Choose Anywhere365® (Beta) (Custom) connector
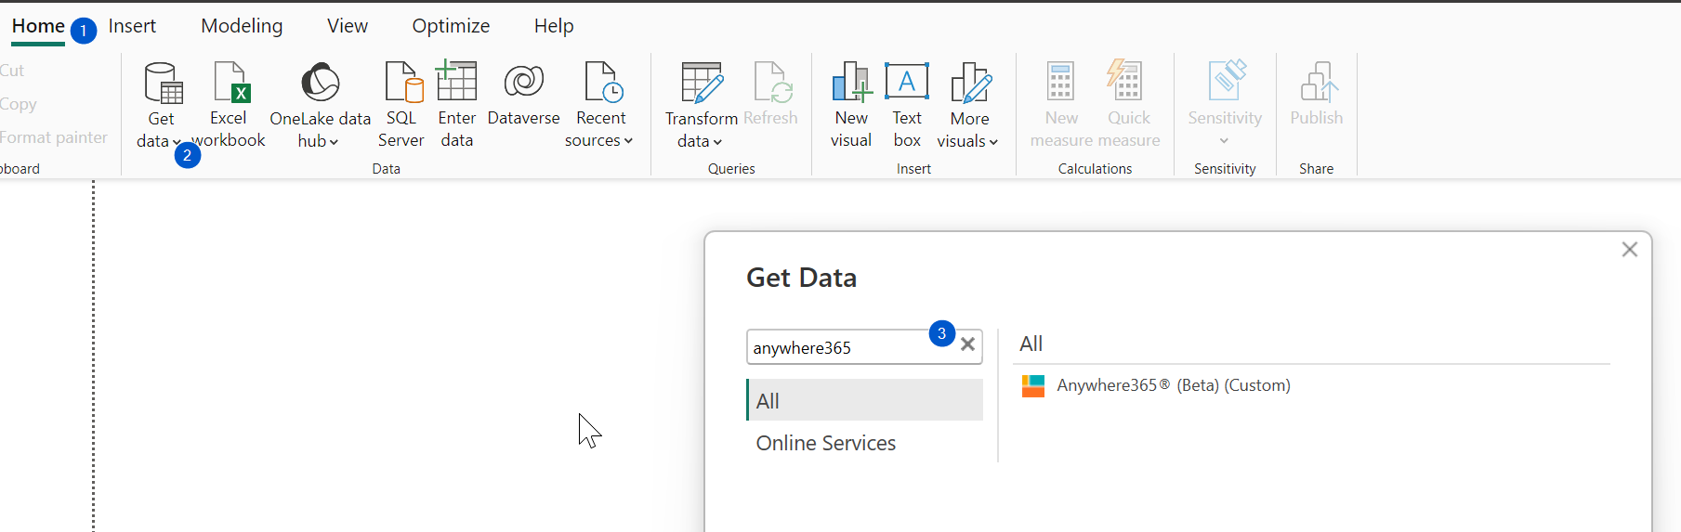 (1174, 385)
